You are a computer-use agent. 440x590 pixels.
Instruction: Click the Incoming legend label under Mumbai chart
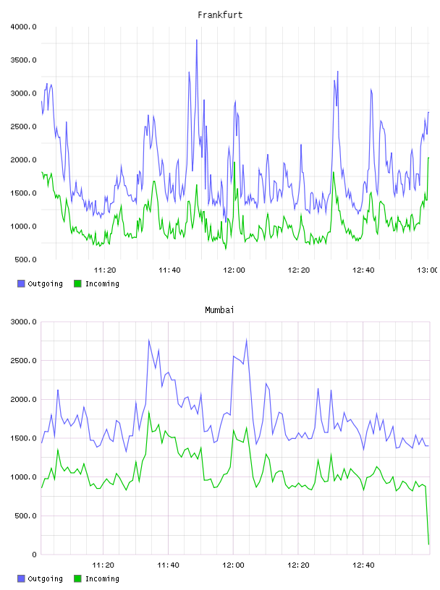(102, 579)
